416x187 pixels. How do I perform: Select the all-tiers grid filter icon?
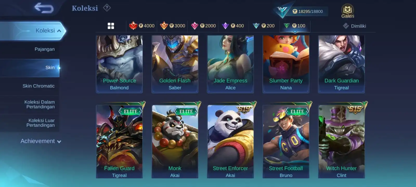(x=111, y=26)
